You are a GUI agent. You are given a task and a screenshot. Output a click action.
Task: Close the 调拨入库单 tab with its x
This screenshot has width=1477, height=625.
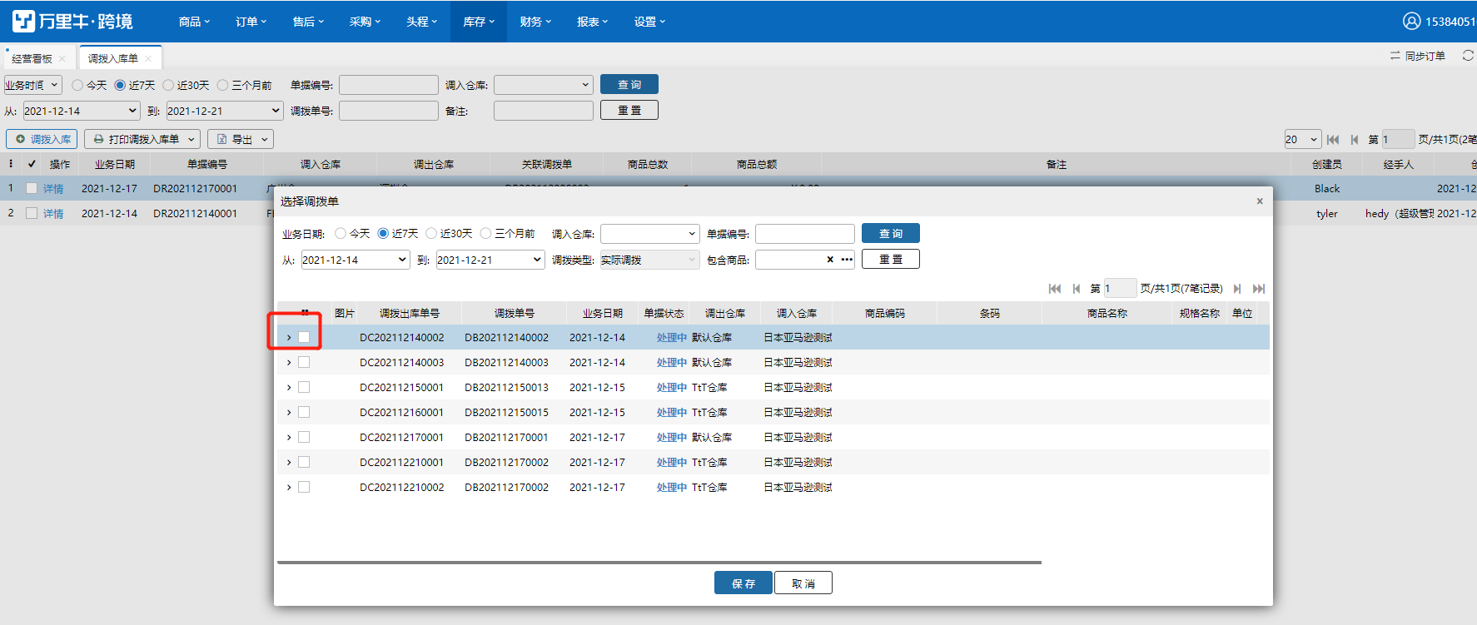coord(148,58)
